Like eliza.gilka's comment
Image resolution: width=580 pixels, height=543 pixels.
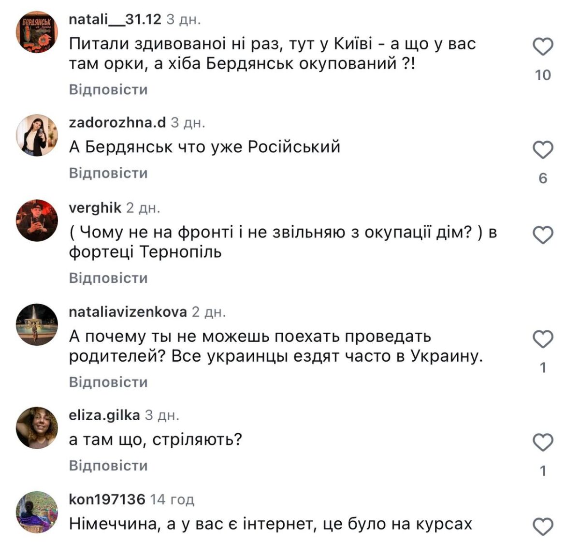[542, 442]
